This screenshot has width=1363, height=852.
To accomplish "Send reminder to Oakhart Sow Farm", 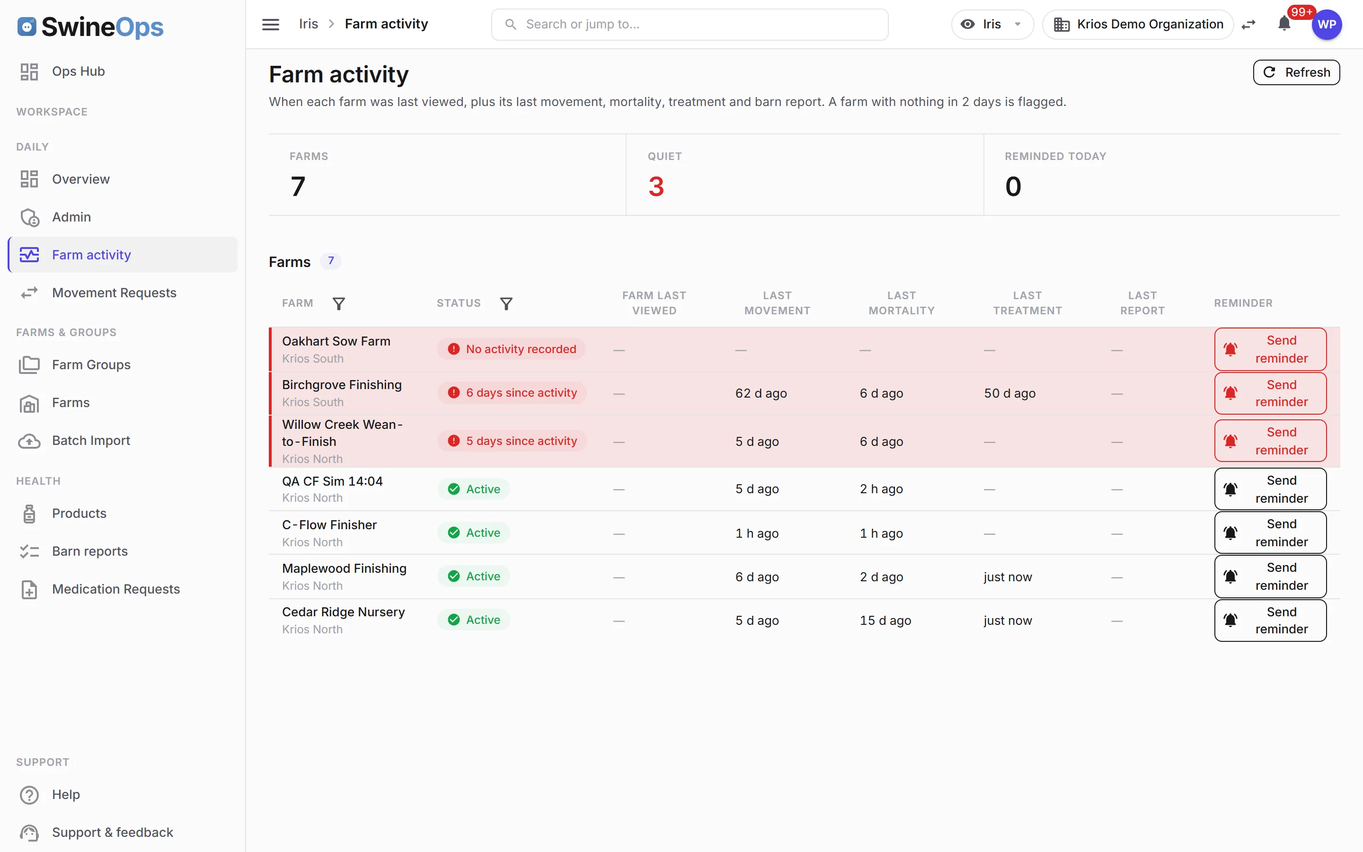I will pos(1270,349).
